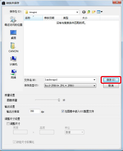Viewport: 123px width, 151px height.
Task: Open 最近访问的位置 in sidebar
Action: point(13,21)
